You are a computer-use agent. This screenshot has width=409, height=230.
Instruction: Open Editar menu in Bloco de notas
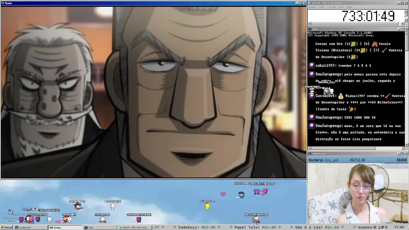tap(322, 7)
